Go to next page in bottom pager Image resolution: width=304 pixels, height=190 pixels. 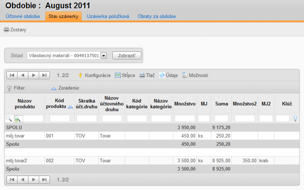(34, 179)
